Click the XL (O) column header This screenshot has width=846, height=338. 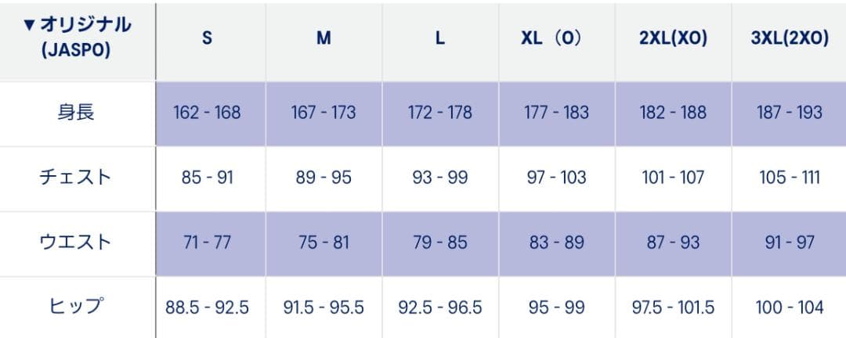click(556, 38)
